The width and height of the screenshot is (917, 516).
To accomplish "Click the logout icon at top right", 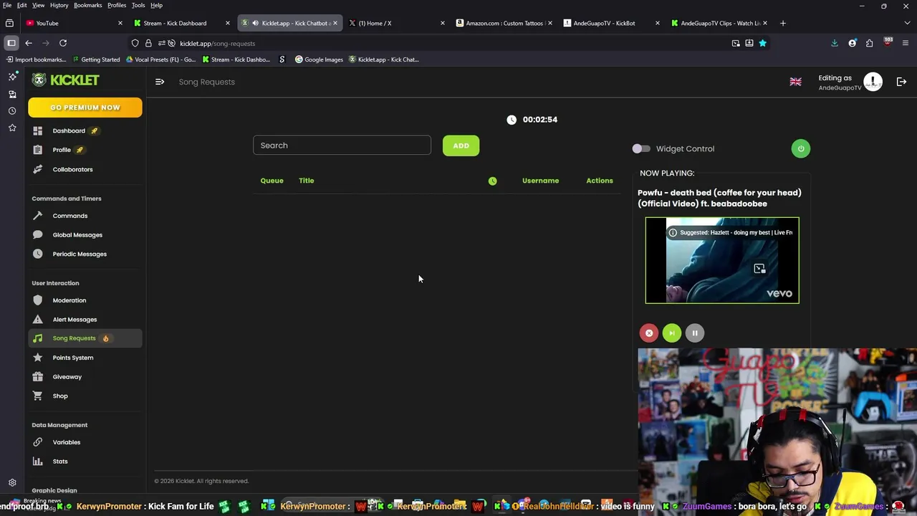I will (901, 82).
